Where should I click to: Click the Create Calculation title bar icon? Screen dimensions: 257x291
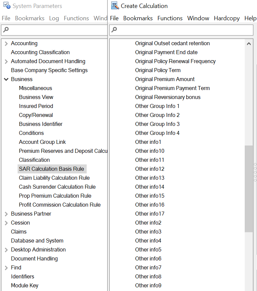[x=115, y=6]
